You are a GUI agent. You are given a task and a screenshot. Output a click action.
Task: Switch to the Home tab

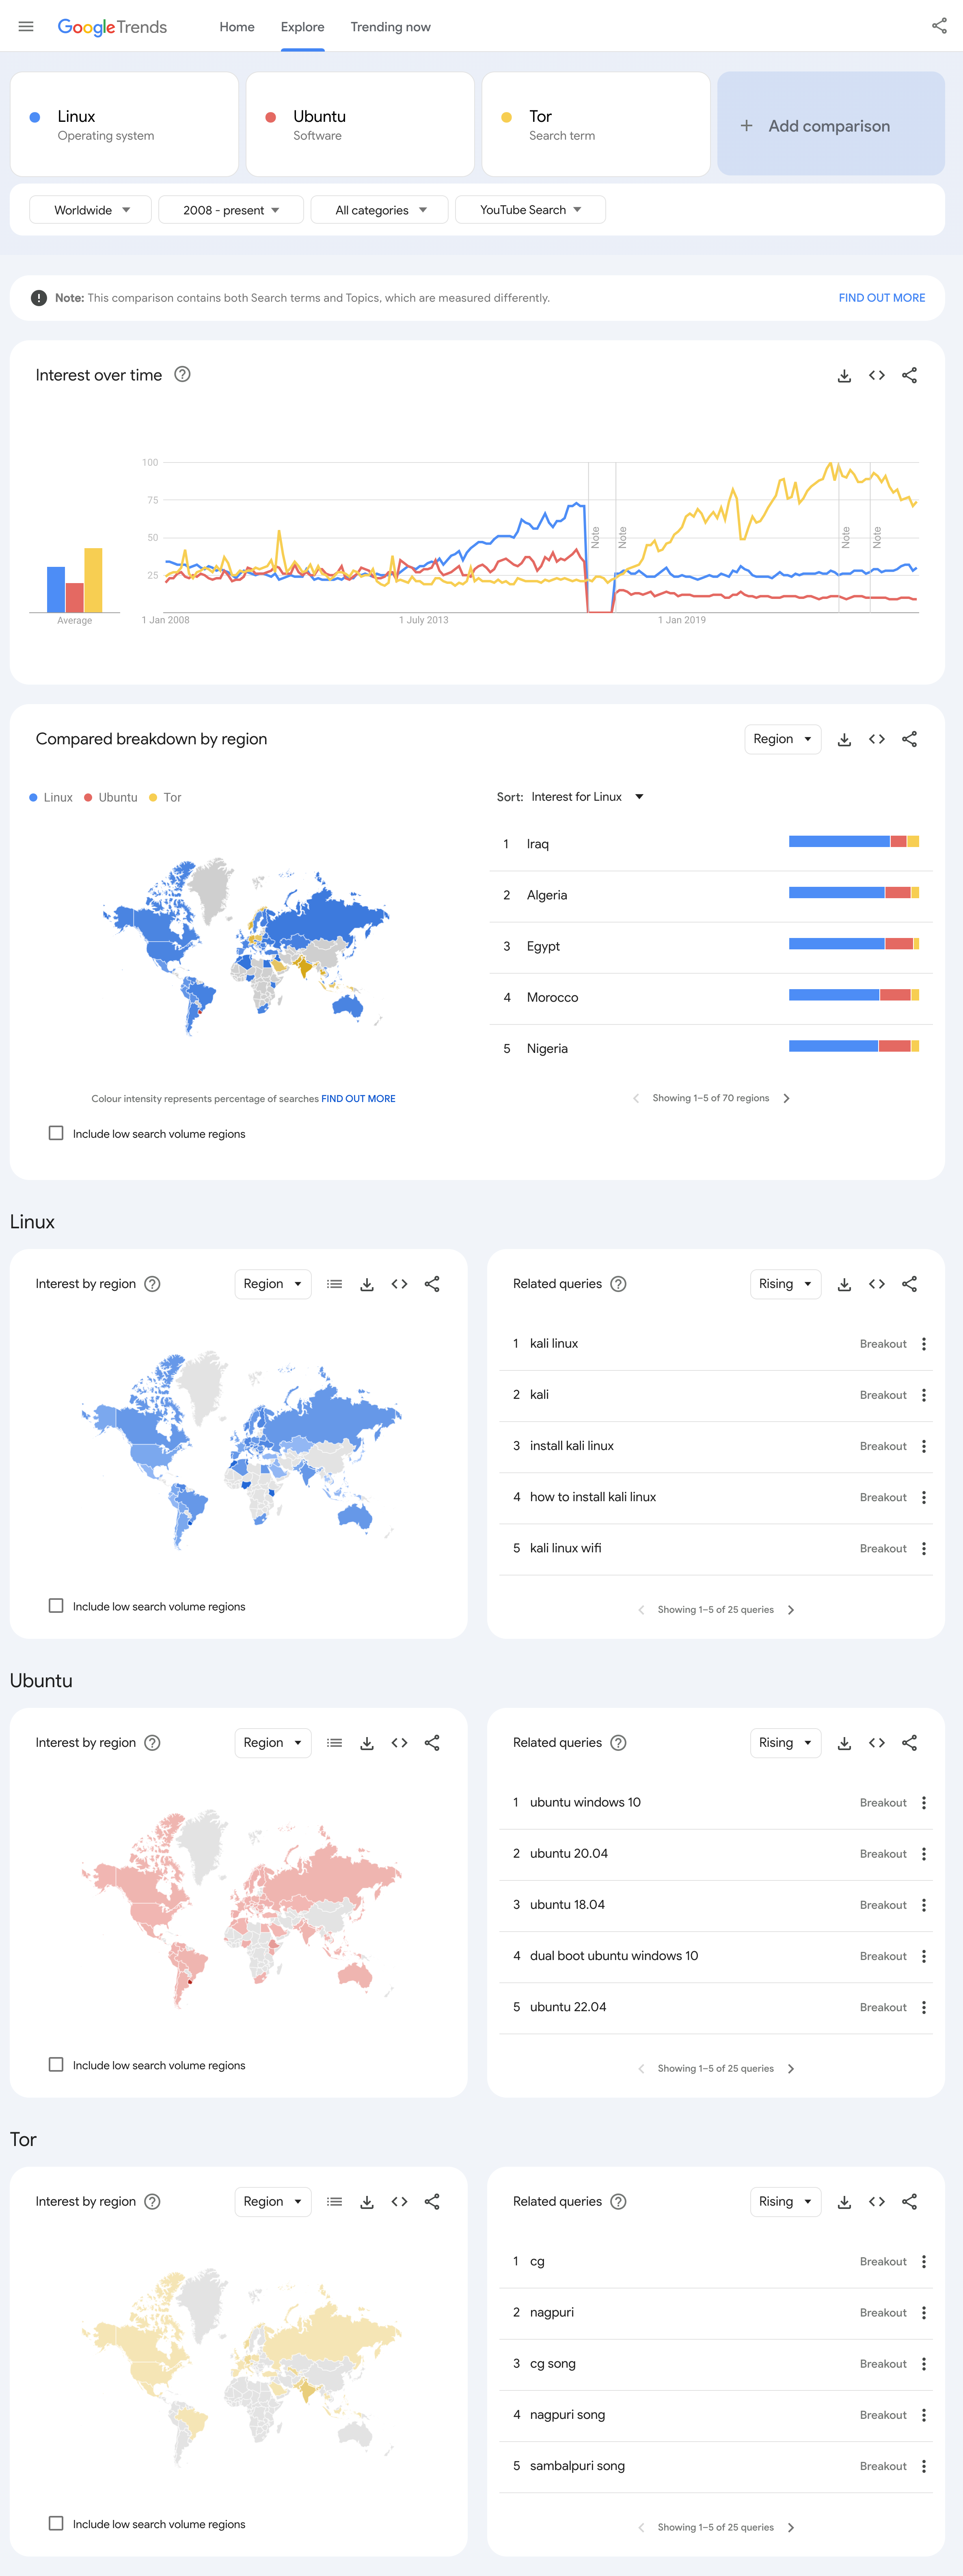point(237,27)
